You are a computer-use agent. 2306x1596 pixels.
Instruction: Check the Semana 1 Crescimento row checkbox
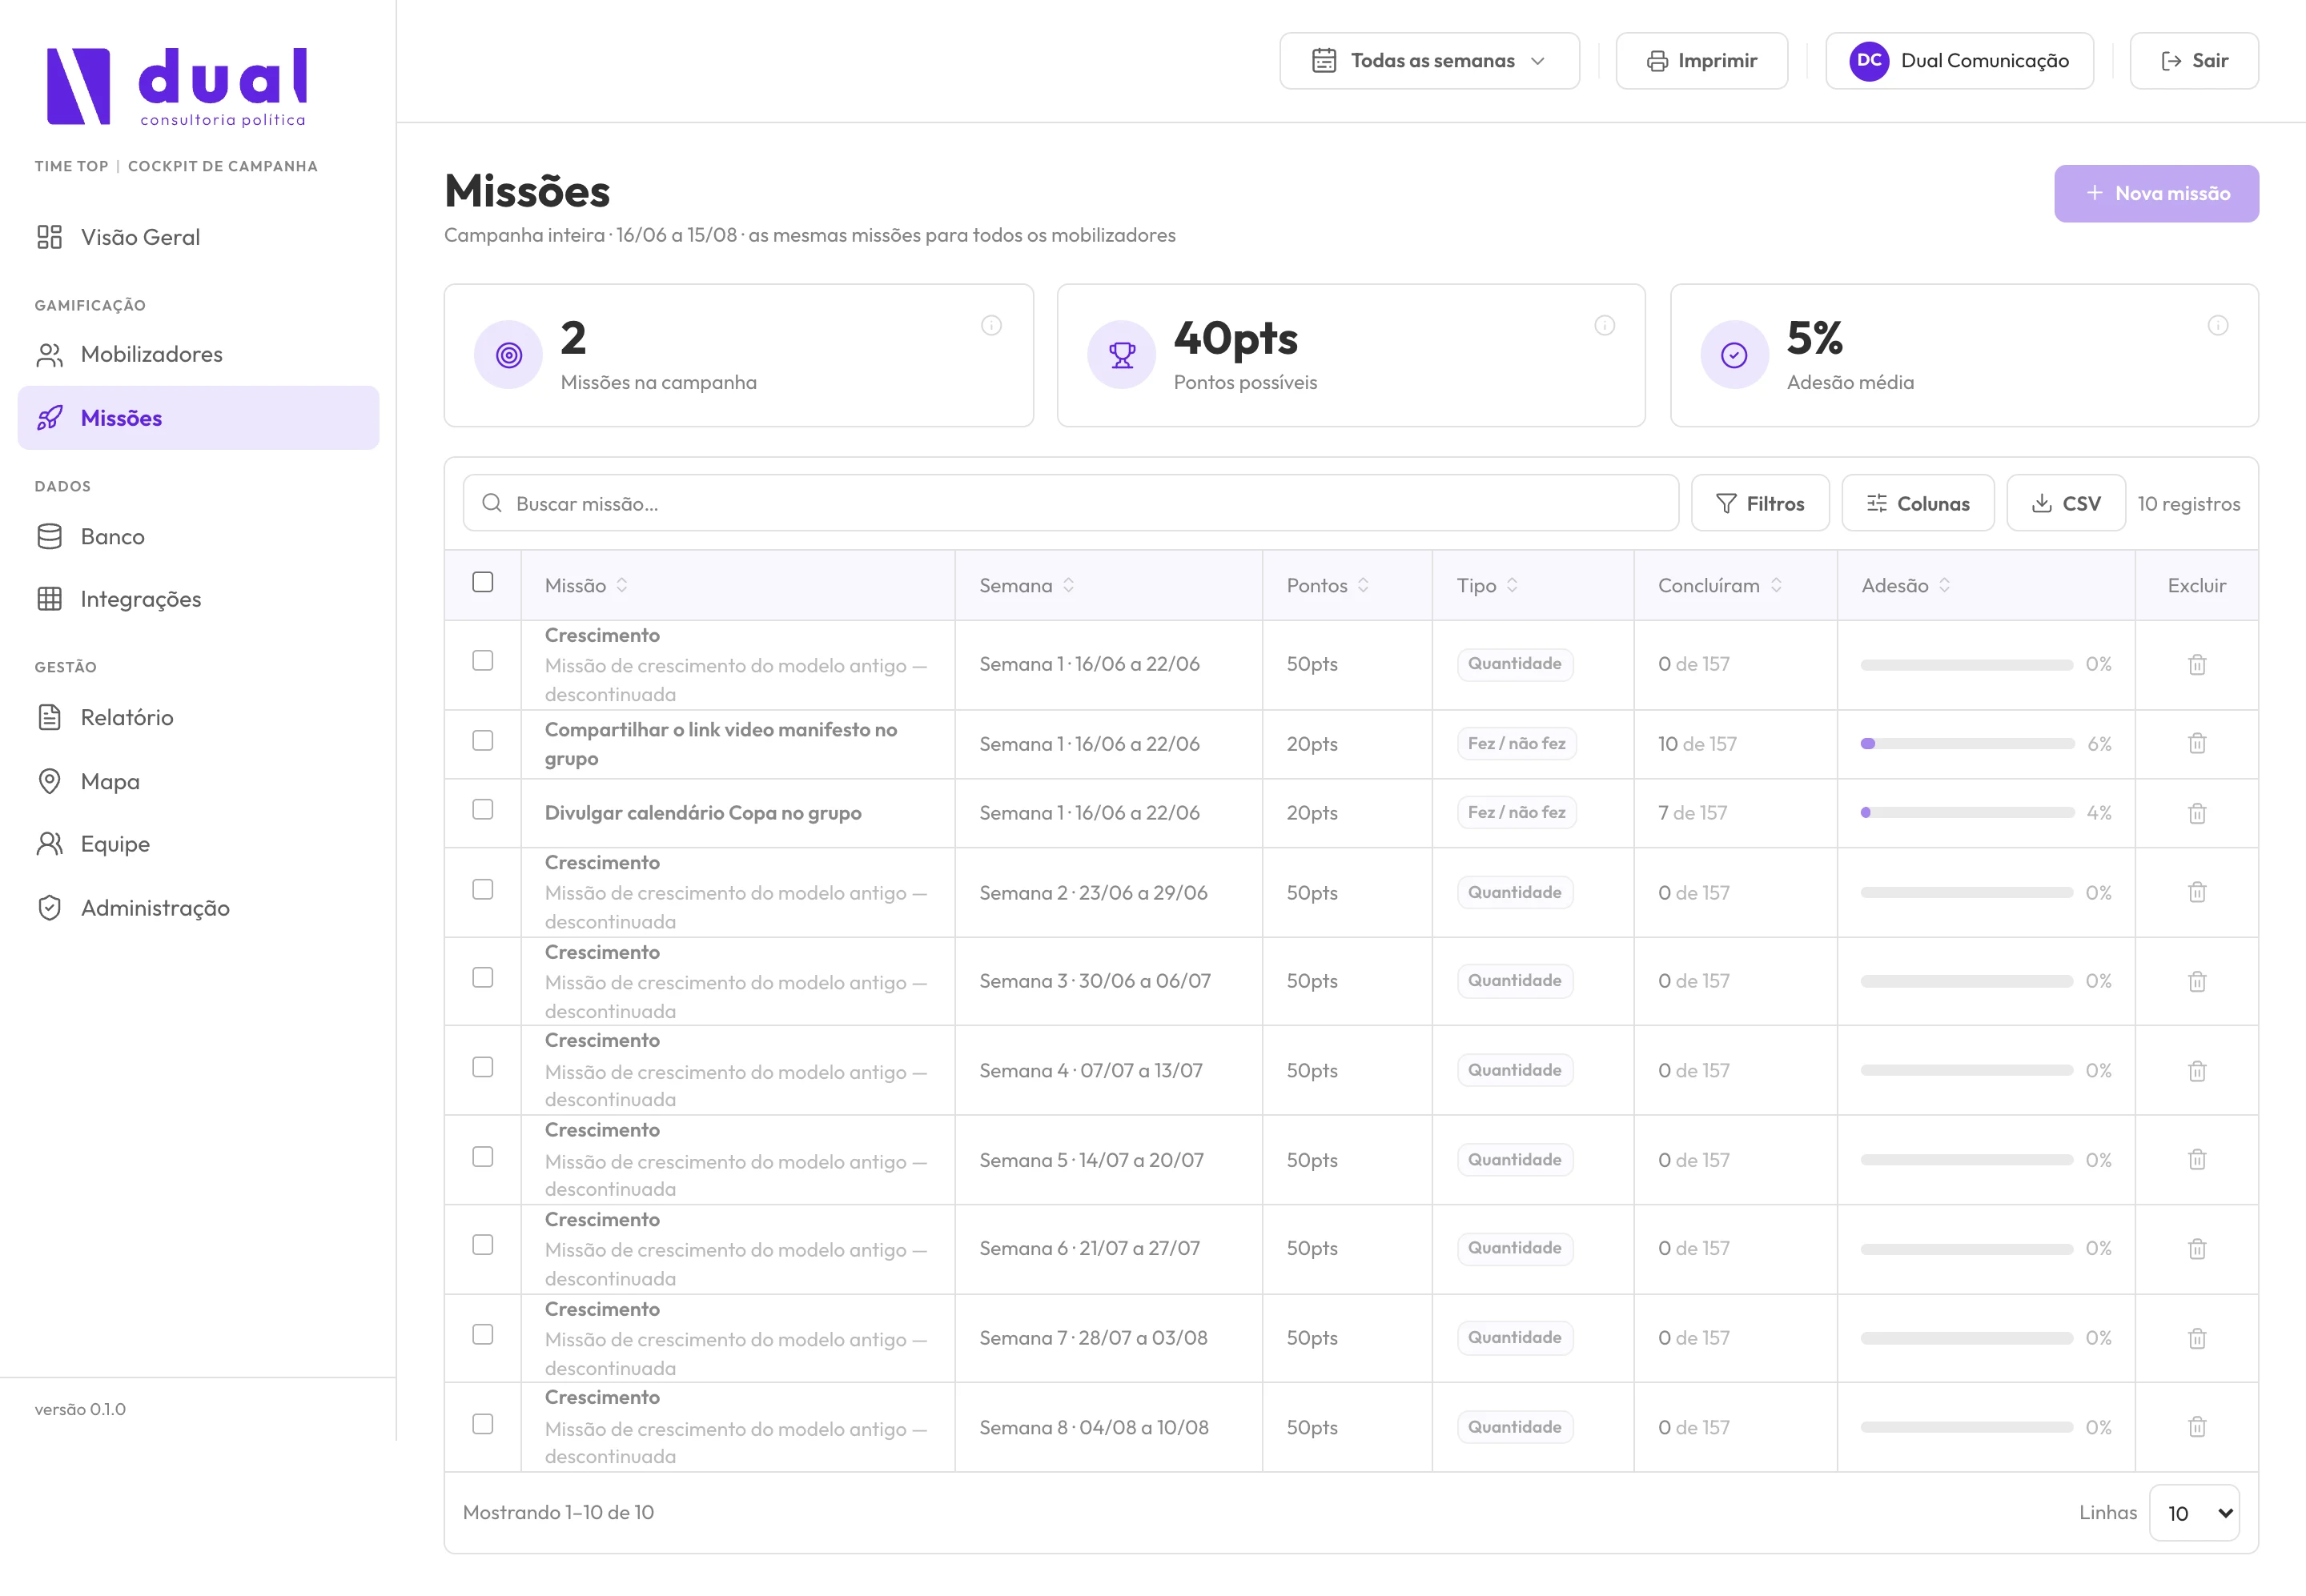click(482, 661)
